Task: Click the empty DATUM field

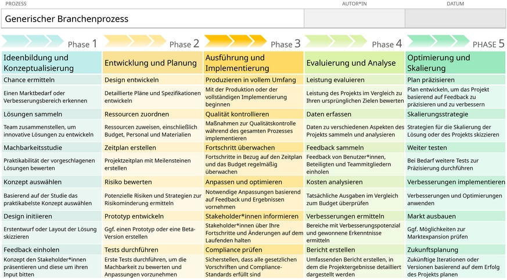Action: tap(455, 19)
